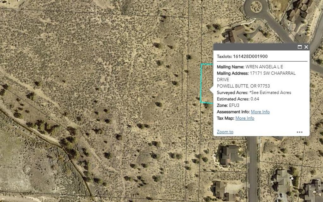Click the paved road below the popup
Screen dimensions: 323x202
(253, 167)
